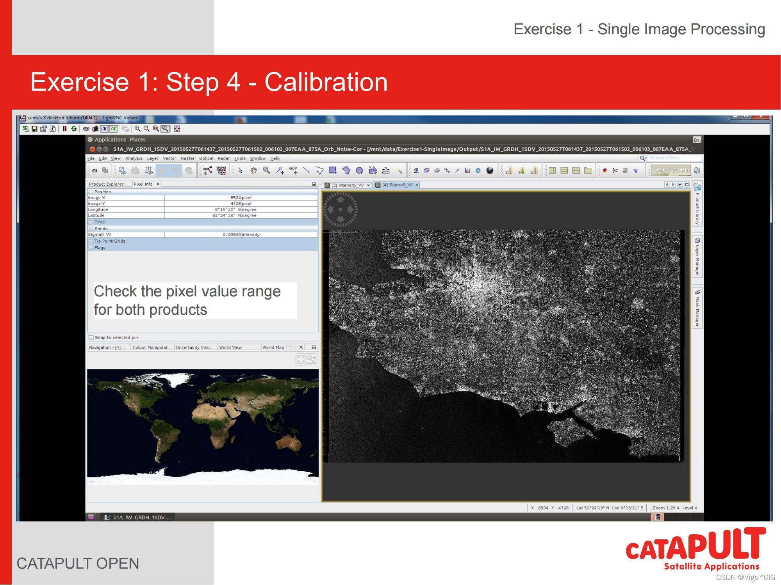Select the hand panning tool
The width and height of the screenshot is (781, 585).
coord(253,170)
